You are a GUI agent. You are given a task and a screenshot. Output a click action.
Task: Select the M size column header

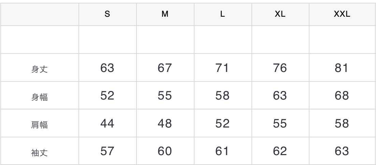coord(165,15)
